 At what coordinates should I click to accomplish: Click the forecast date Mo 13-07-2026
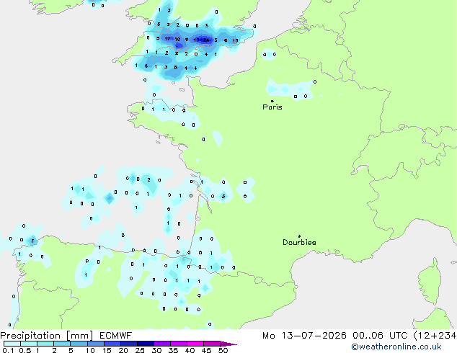tap(304, 336)
